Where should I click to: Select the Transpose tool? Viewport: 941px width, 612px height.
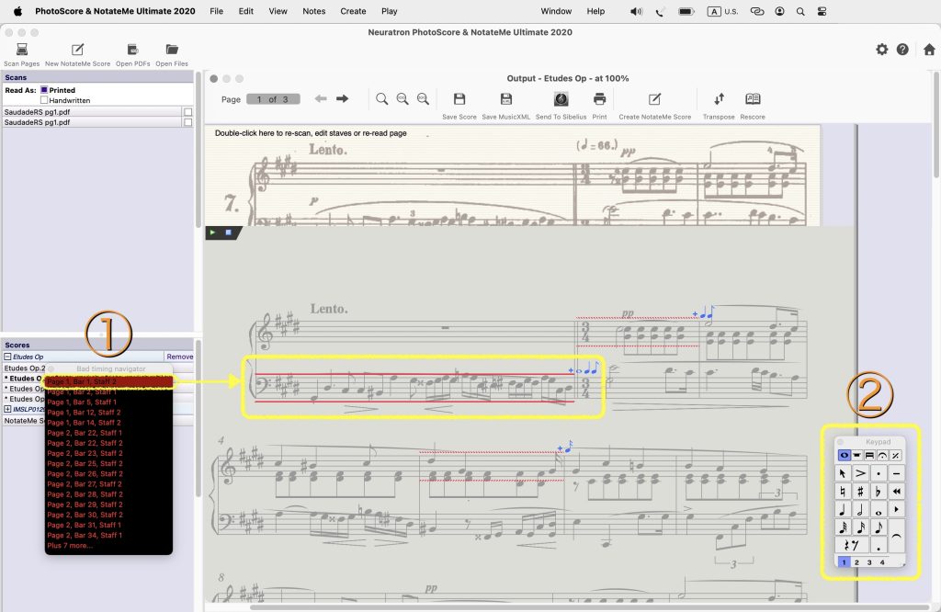[719, 99]
